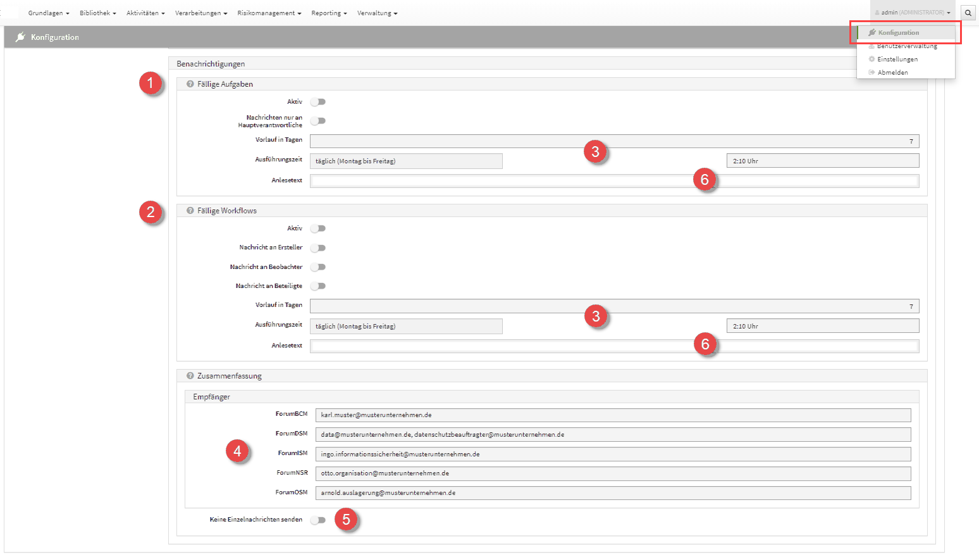Click the Benutzerverwaltung icon in user menu
Image resolution: width=979 pixels, height=557 pixels.
pos(871,46)
